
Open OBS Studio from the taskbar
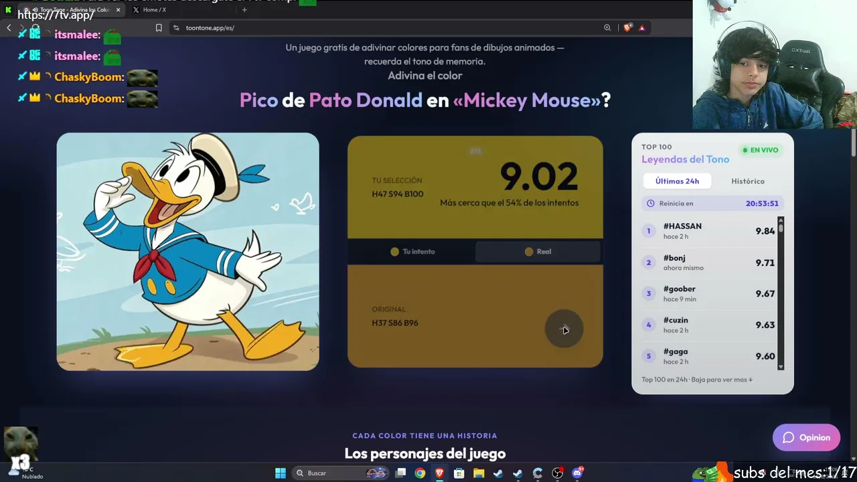click(557, 473)
